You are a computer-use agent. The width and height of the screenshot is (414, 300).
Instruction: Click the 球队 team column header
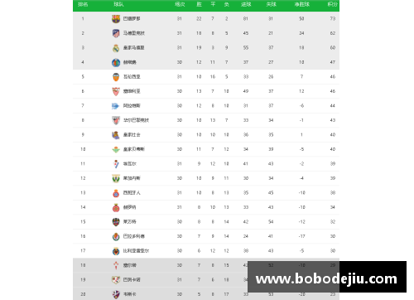tap(118, 4)
